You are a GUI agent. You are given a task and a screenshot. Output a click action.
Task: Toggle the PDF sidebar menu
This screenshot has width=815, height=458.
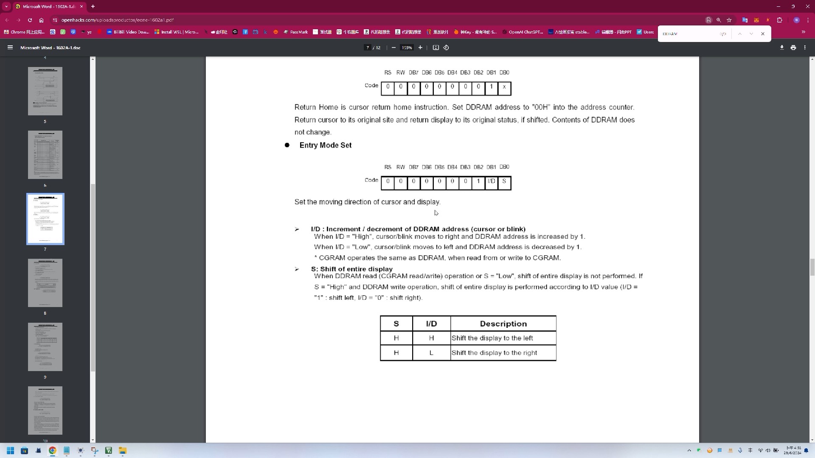pyautogui.click(x=10, y=47)
